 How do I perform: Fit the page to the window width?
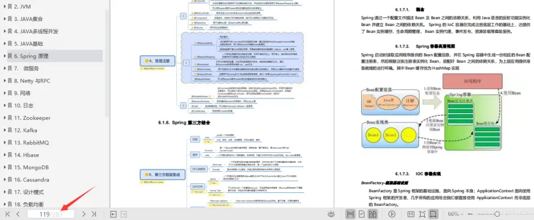[434, 214]
